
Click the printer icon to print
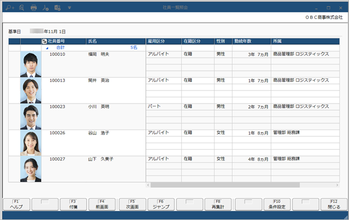tap(33, 8)
